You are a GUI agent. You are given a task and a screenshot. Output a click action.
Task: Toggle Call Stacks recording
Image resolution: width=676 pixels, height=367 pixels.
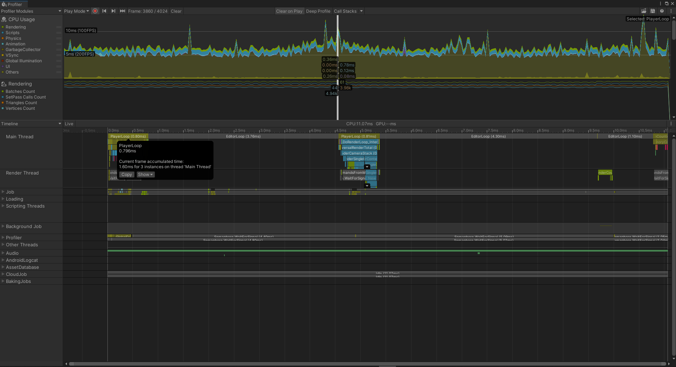click(x=345, y=11)
